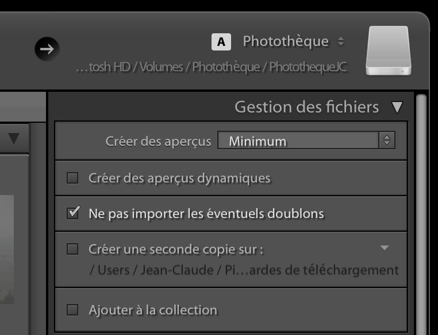Click the 'A' badge icon
The width and height of the screenshot is (438, 335).
click(221, 42)
